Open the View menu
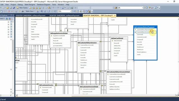 pos(7,4)
